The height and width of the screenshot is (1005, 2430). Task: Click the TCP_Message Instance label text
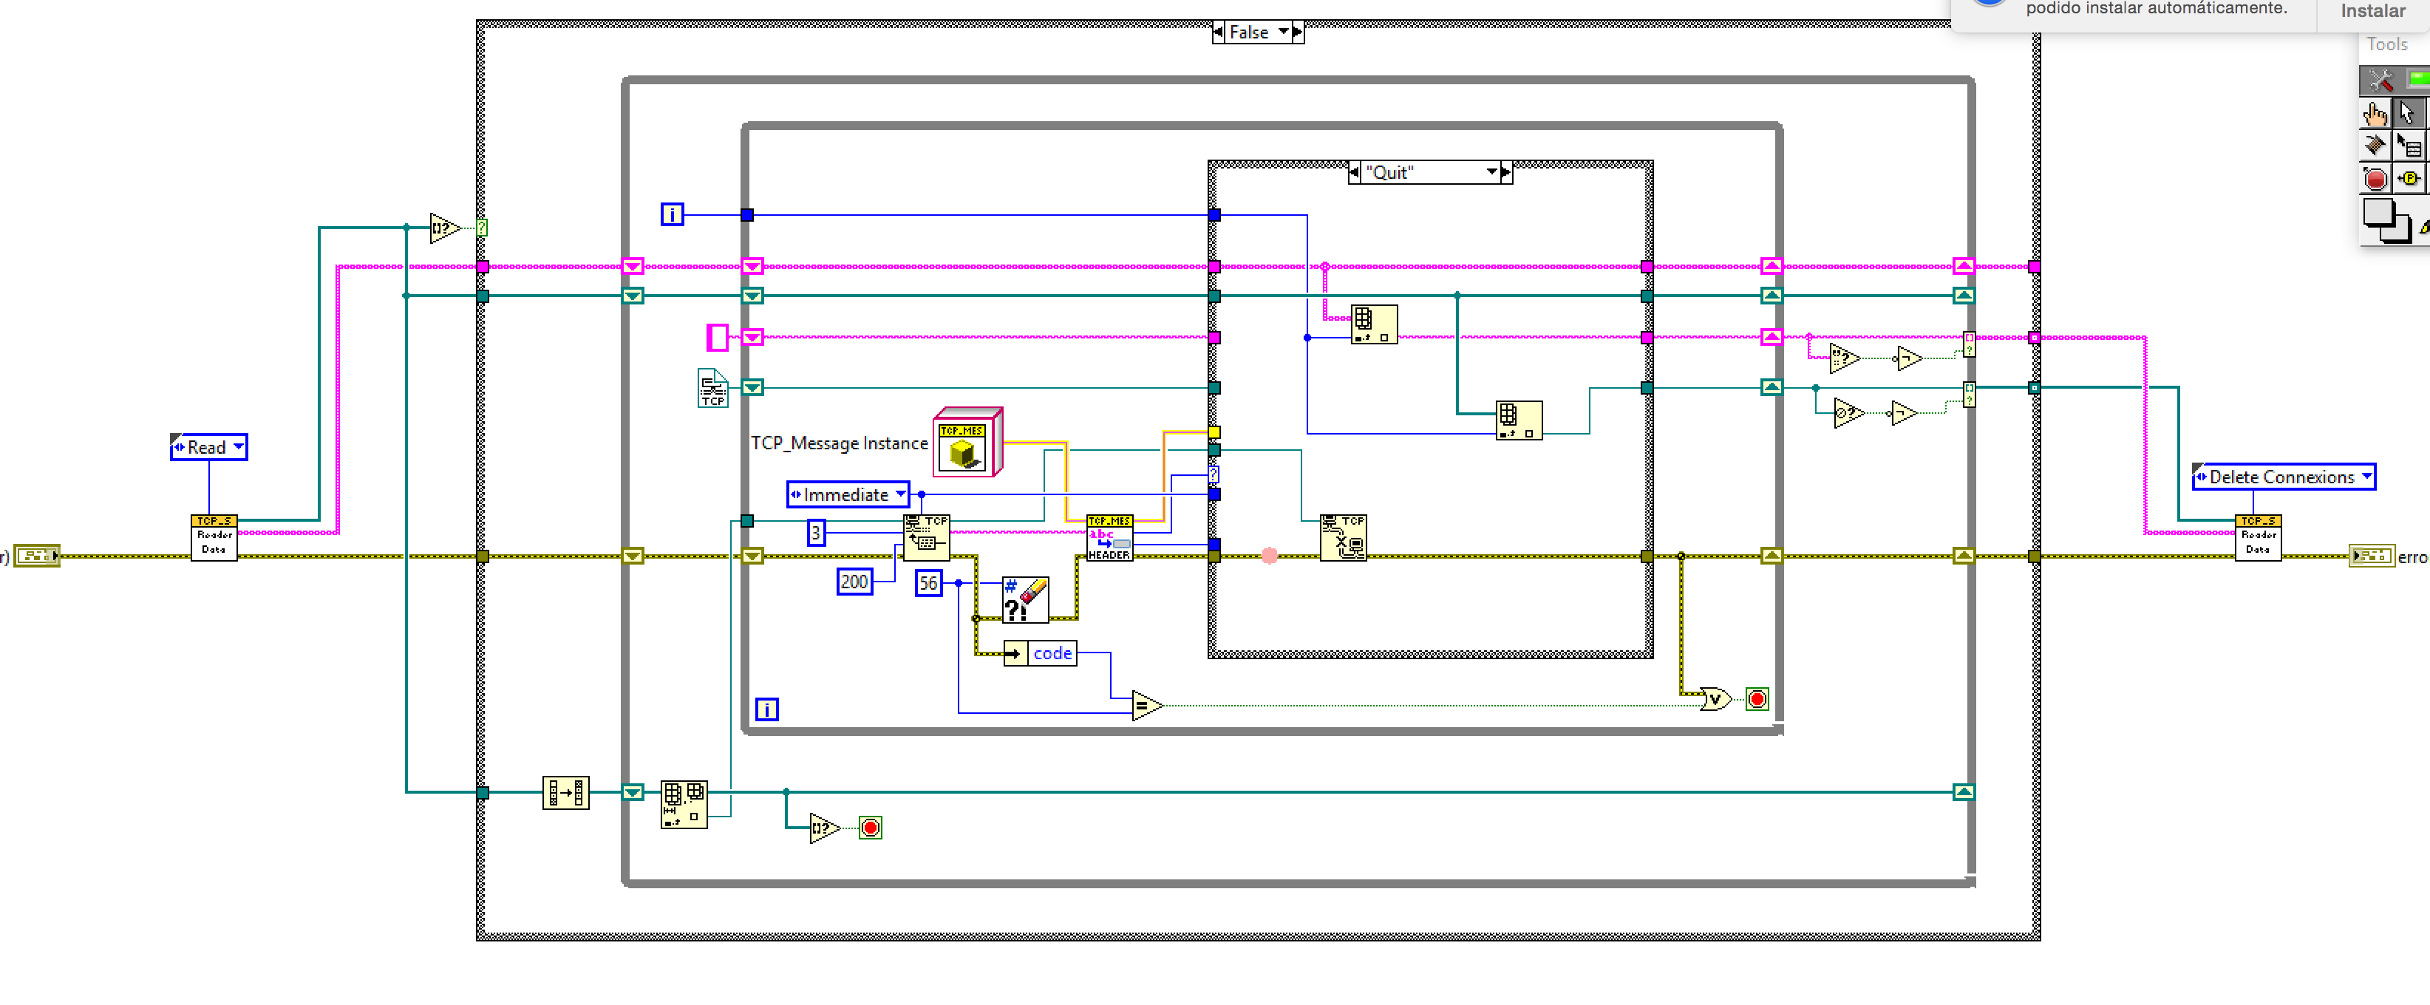(x=839, y=443)
